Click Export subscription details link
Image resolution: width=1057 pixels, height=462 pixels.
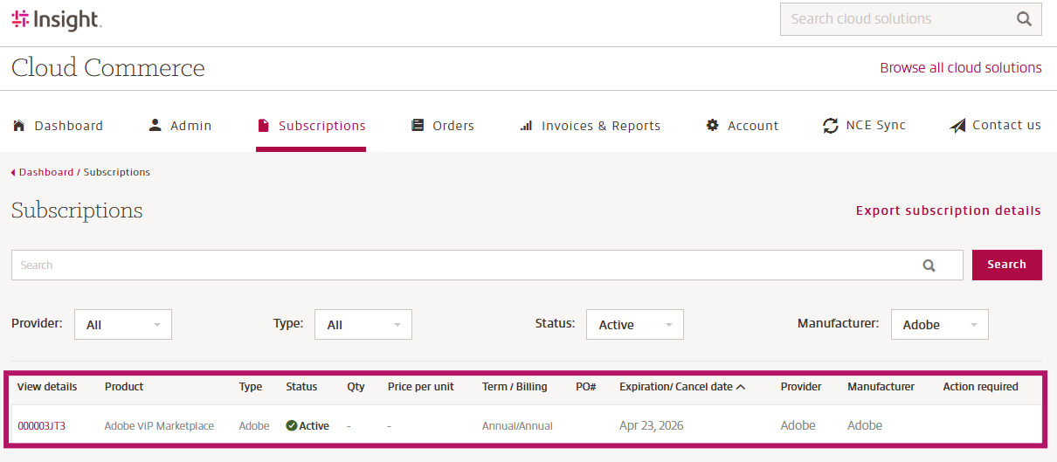click(949, 210)
